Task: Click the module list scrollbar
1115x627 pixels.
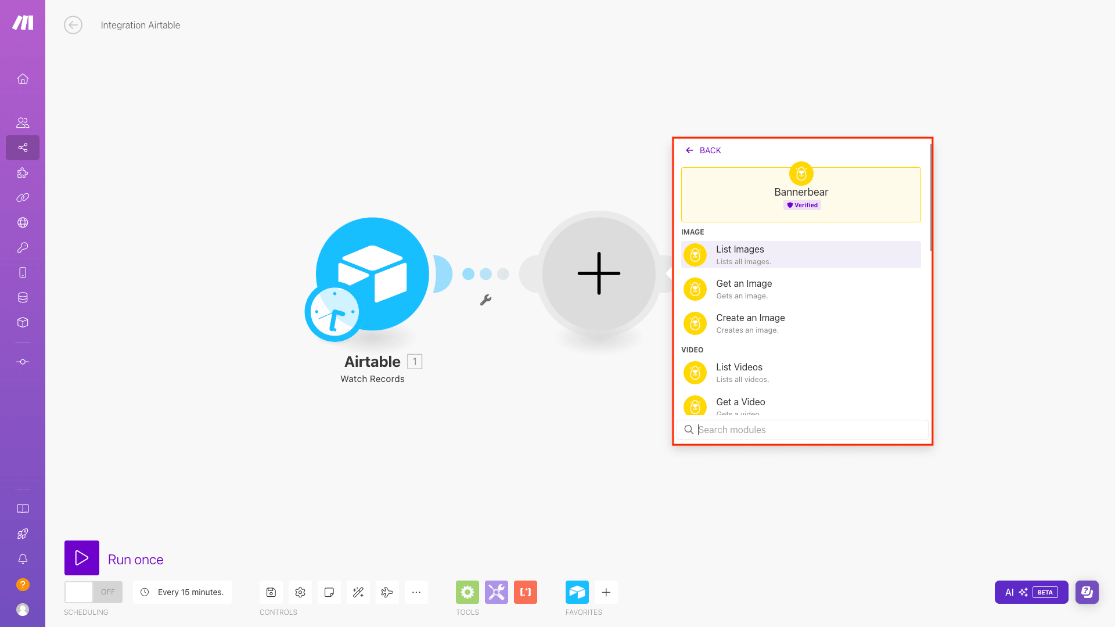Action: pos(931,197)
